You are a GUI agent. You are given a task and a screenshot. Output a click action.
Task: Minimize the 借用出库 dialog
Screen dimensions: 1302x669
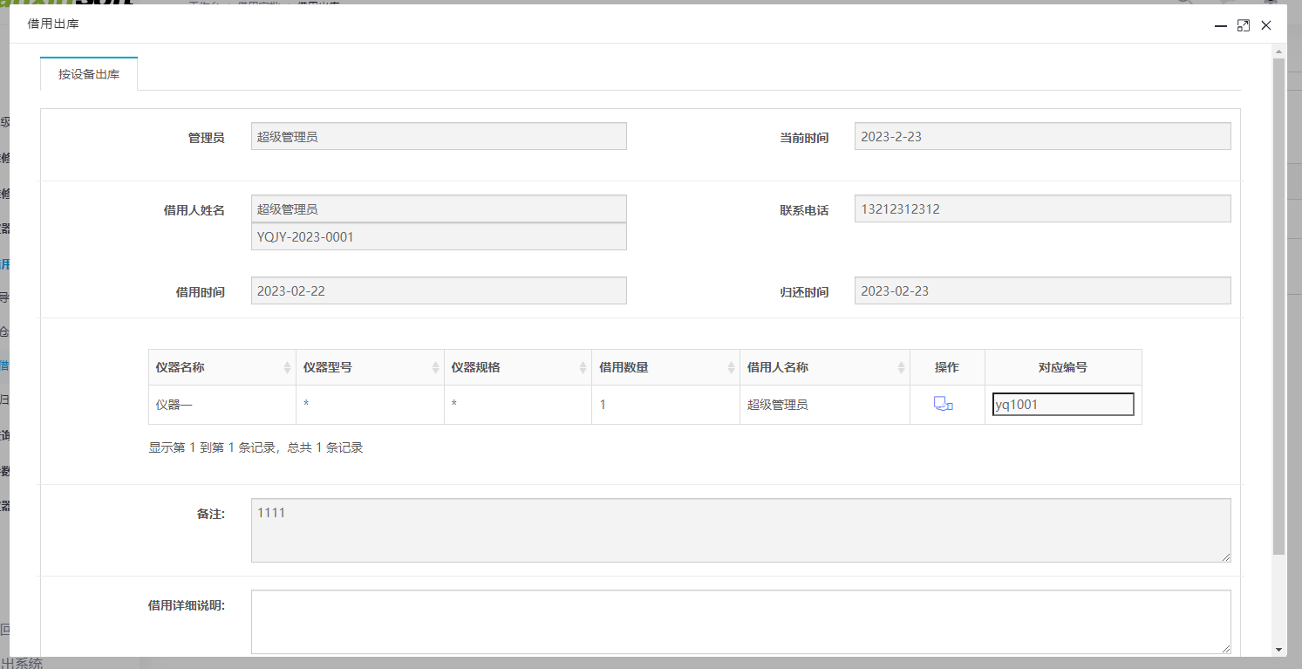[1221, 26]
